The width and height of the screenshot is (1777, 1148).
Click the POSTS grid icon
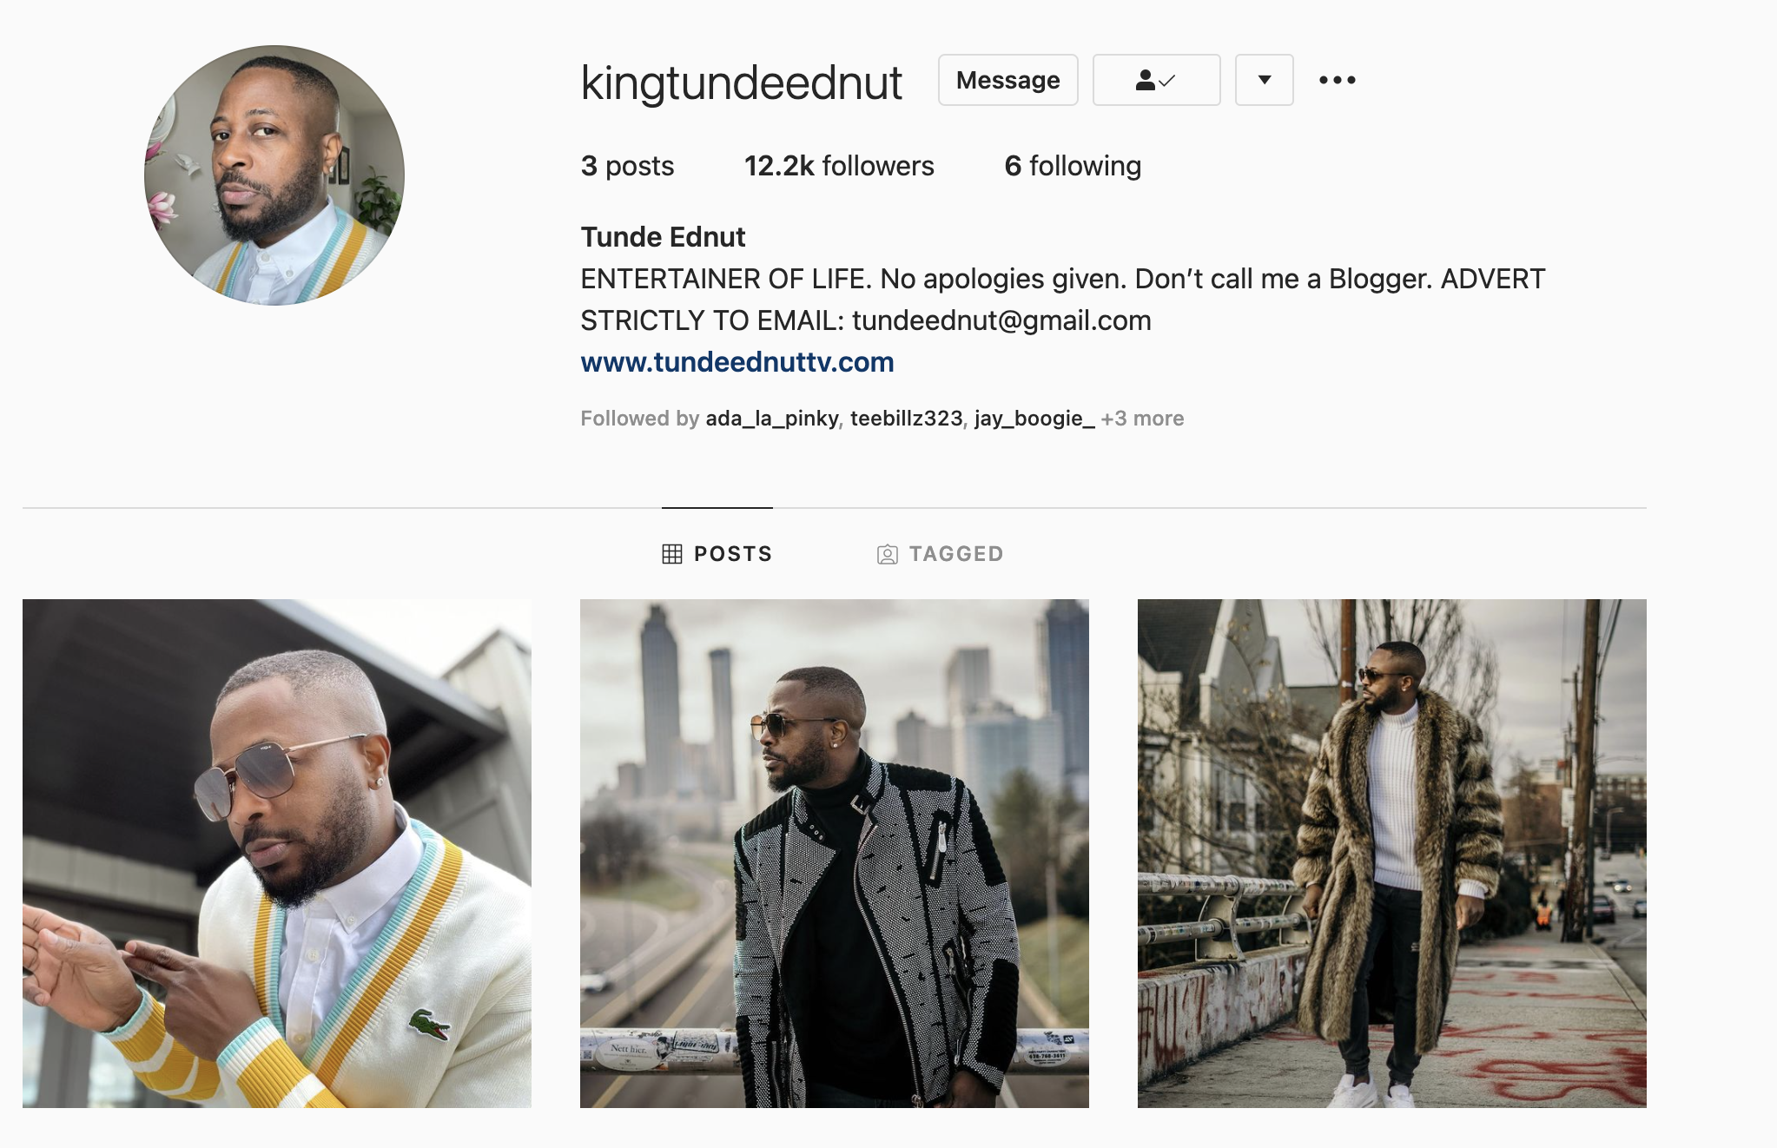click(671, 554)
